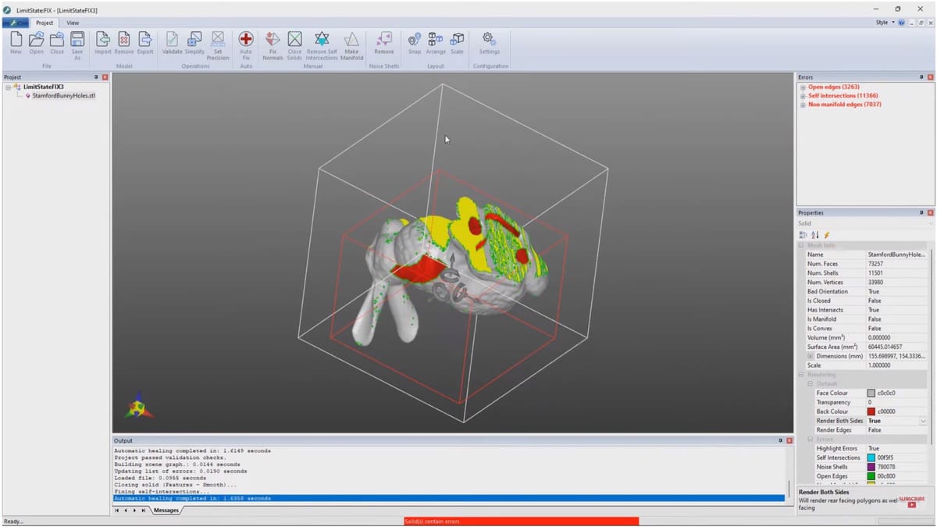Viewport: 937px width, 527px height.
Task: Open the Set Precision tool
Action: (218, 45)
